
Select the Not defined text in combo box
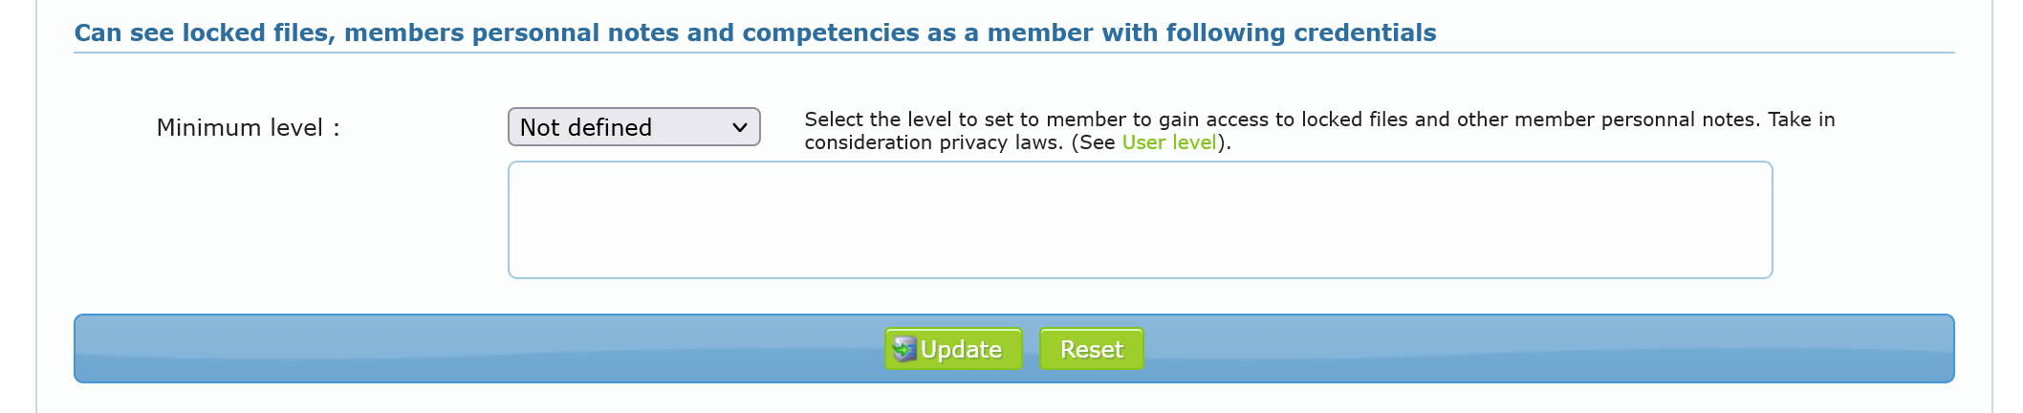pyautogui.click(x=585, y=127)
